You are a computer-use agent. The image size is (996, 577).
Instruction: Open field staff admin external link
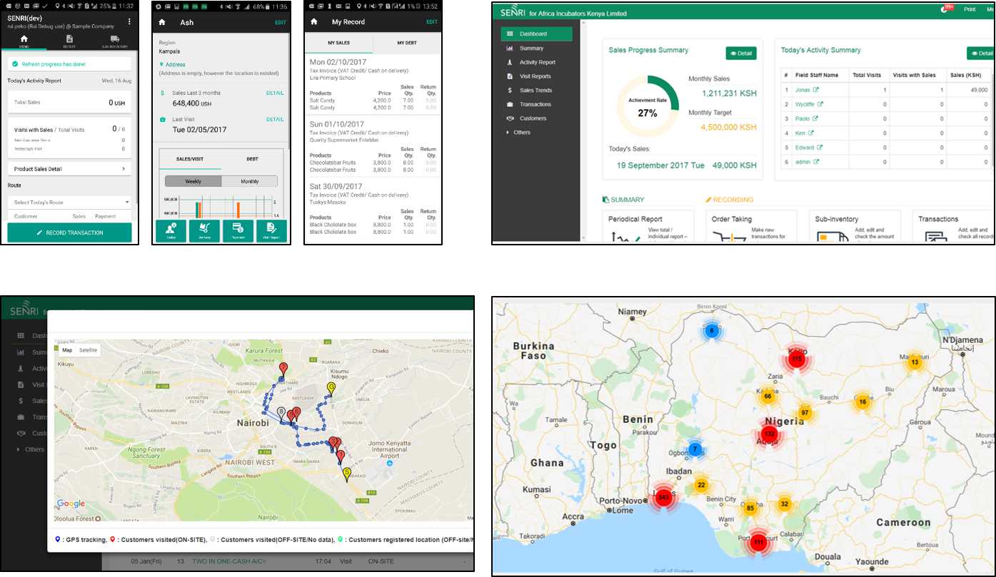817,162
